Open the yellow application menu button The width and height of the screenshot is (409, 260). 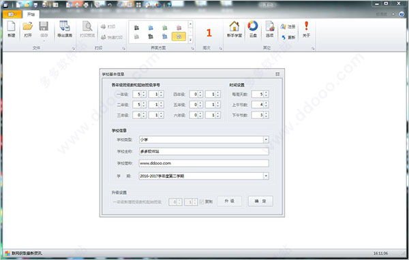click(x=12, y=14)
